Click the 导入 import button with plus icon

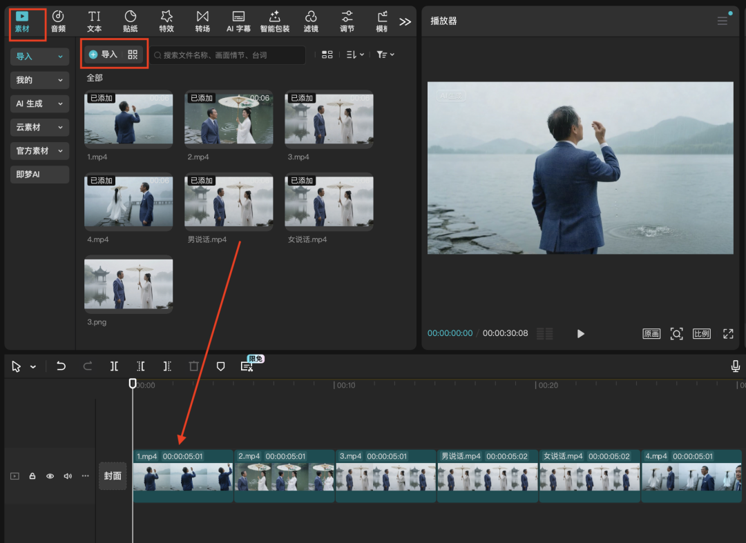tap(104, 55)
